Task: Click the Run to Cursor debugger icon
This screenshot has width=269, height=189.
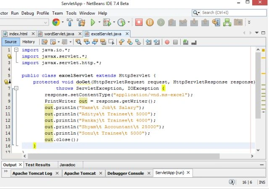Action: click(216, 22)
